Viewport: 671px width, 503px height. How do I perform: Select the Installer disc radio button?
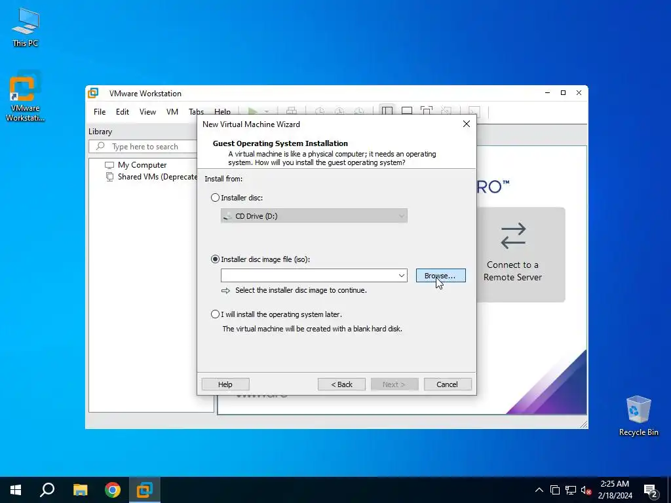tap(215, 198)
